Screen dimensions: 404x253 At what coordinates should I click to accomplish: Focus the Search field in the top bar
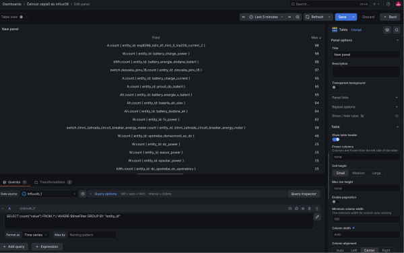[x=329, y=4]
